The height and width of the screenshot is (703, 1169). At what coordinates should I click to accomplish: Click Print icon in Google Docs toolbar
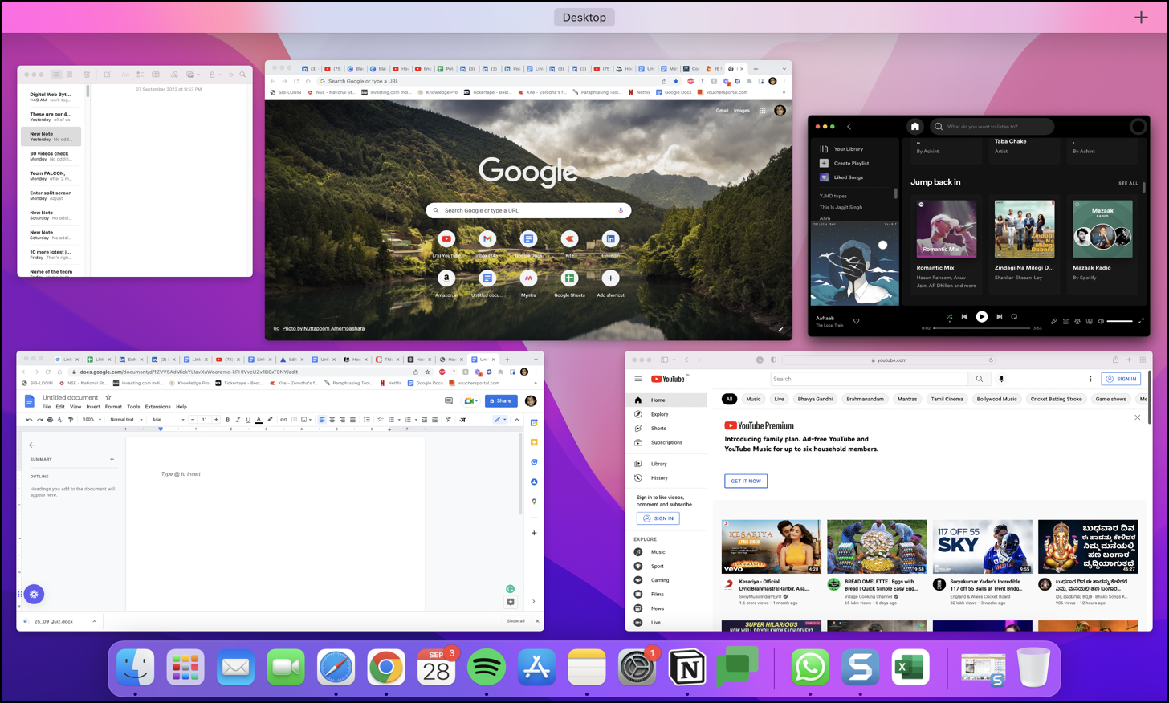coord(50,420)
